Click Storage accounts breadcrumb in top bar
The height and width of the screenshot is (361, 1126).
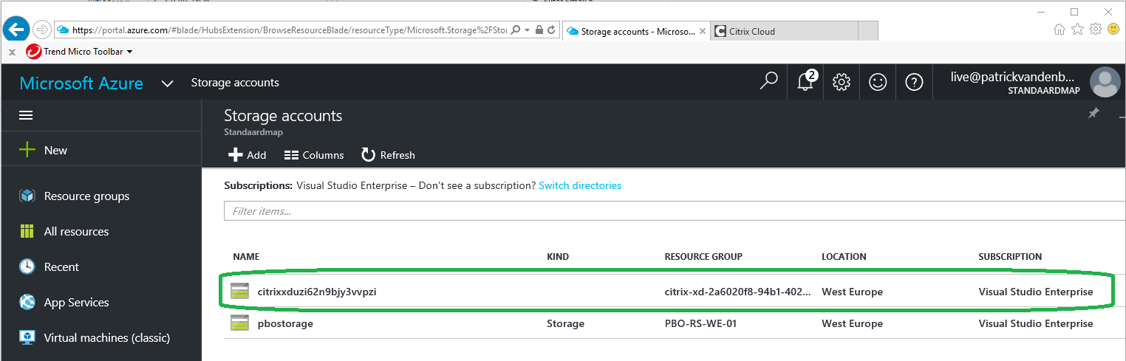click(235, 83)
